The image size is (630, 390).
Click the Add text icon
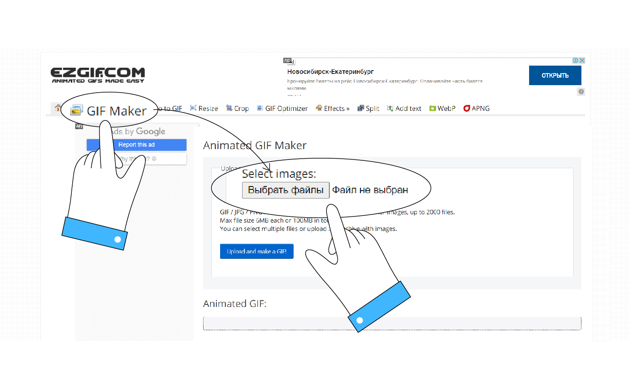390,108
